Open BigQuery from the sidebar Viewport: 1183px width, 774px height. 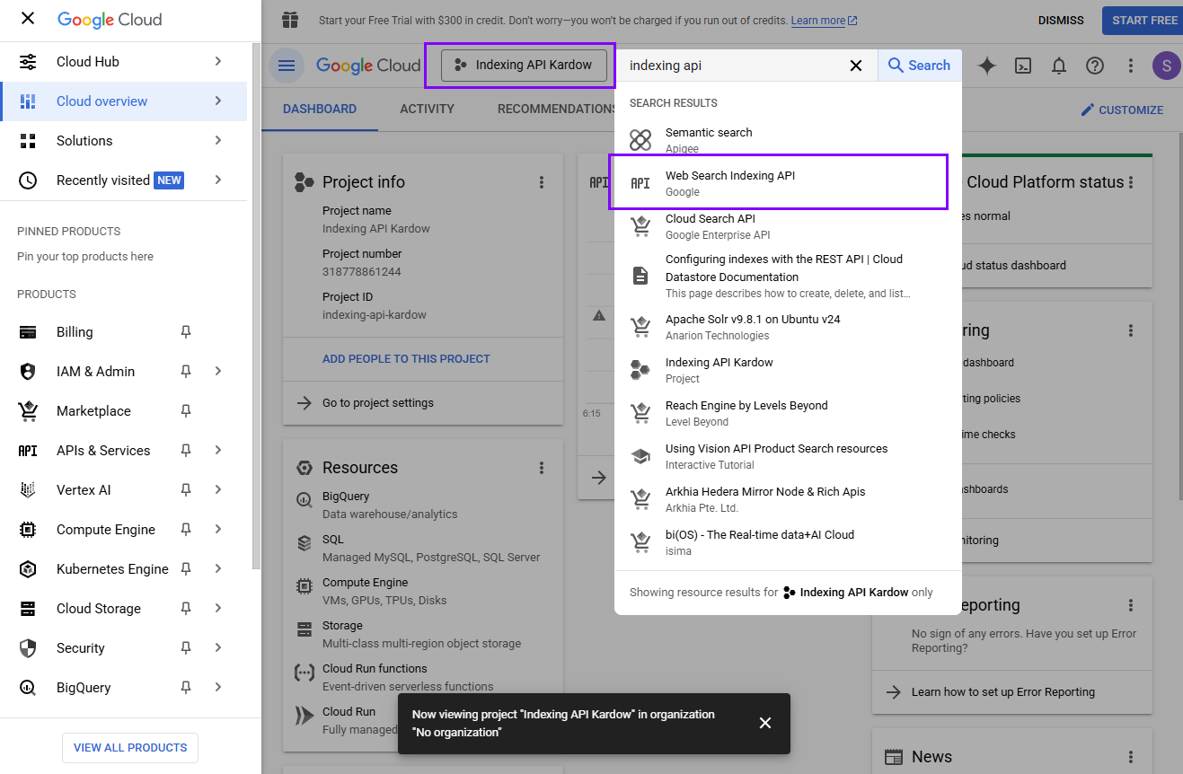tap(84, 687)
